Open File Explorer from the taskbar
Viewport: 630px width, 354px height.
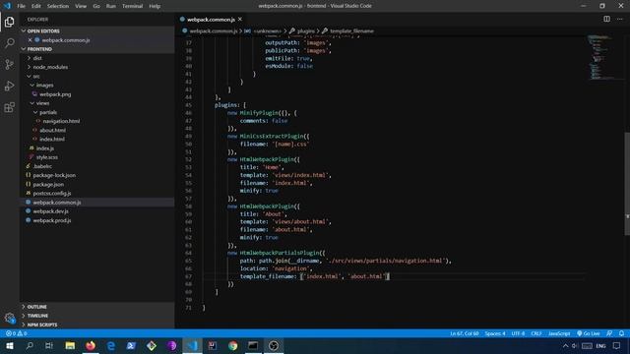tap(70, 345)
